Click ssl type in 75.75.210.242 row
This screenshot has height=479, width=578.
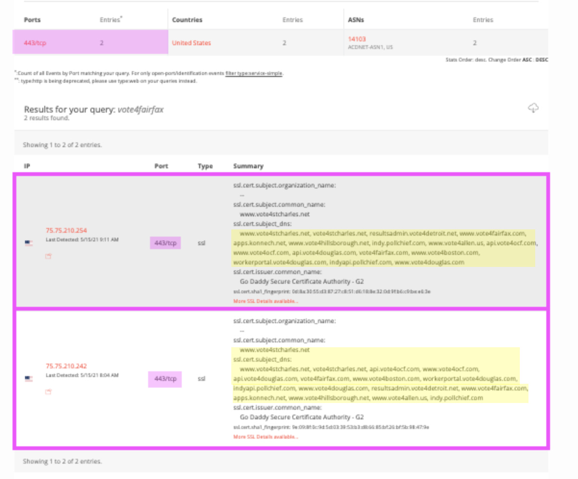[201, 379]
